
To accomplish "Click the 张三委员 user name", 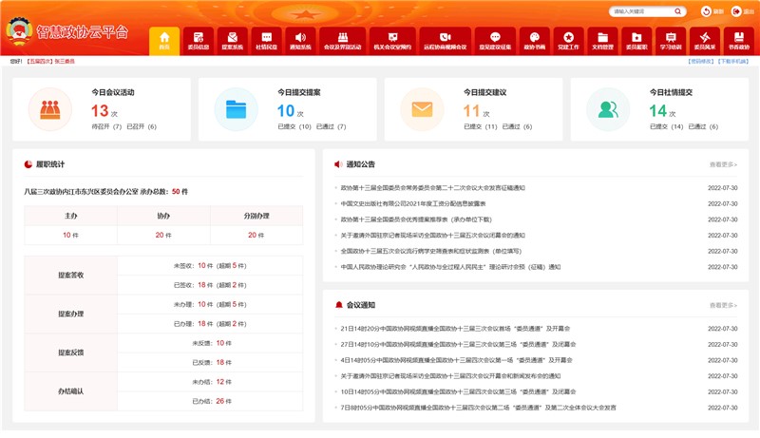I will click(65, 62).
